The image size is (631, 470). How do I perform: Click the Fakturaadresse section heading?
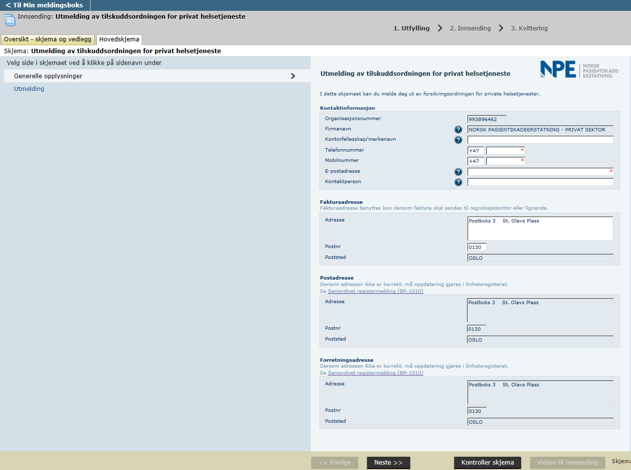341,202
